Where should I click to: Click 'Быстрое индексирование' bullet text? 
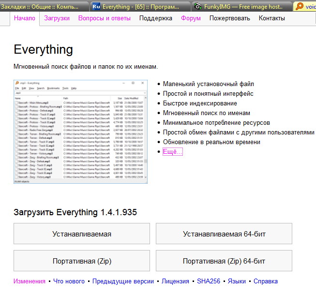(200, 103)
